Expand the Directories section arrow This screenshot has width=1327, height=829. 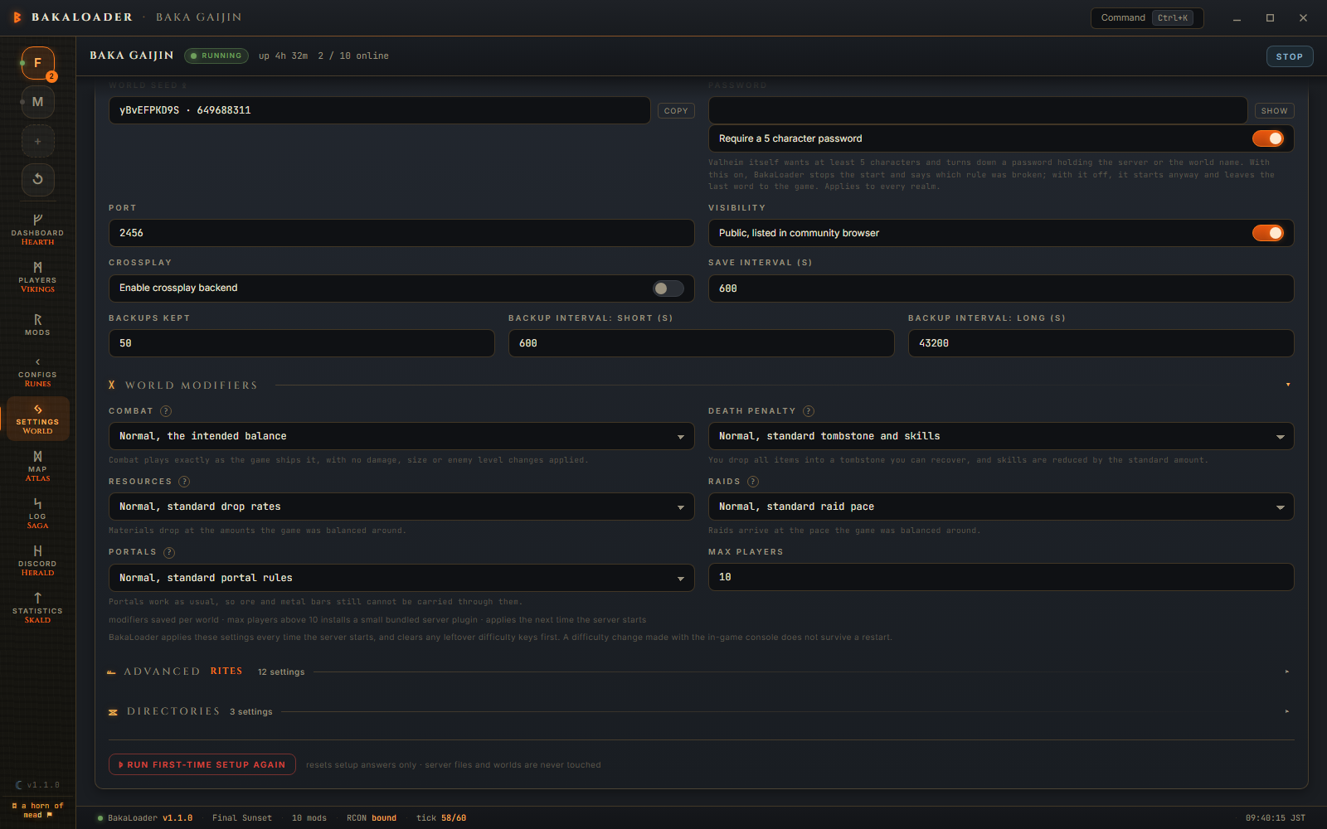pos(1287,711)
